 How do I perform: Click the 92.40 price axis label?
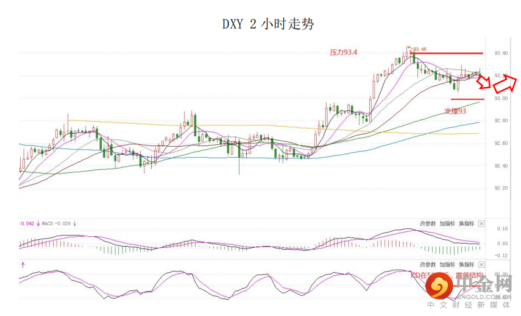(501, 166)
